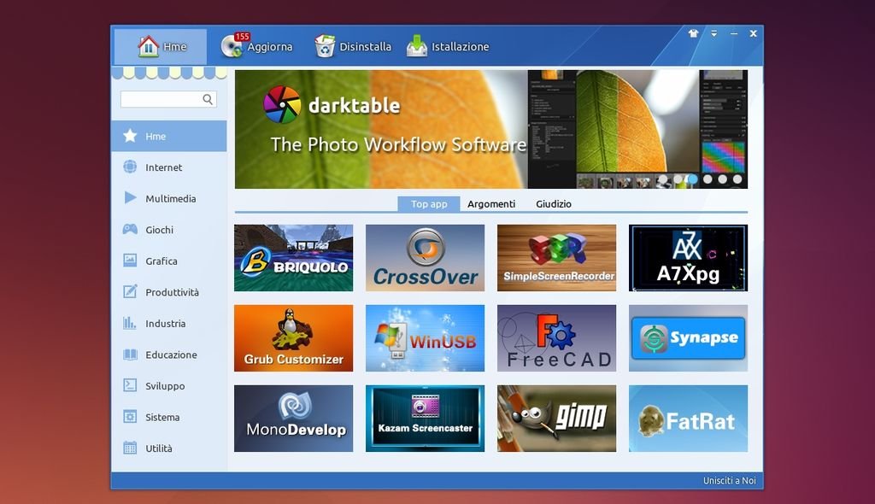The image size is (875, 504).
Task: Go to the Sviluppo terminal category
Action: (x=164, y=386)
